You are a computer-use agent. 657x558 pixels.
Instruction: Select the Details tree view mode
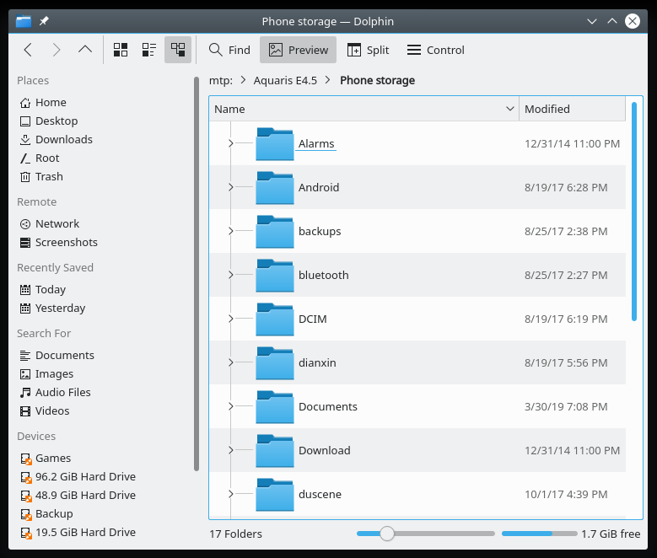click(x=178, y=50)
